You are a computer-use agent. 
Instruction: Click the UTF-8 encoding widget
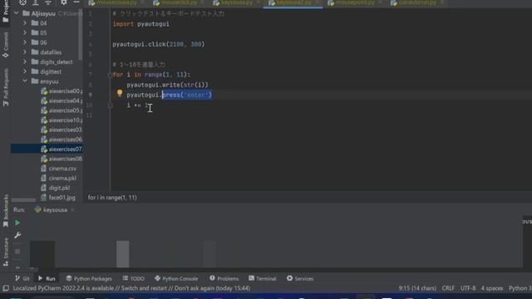coord(468,288)
